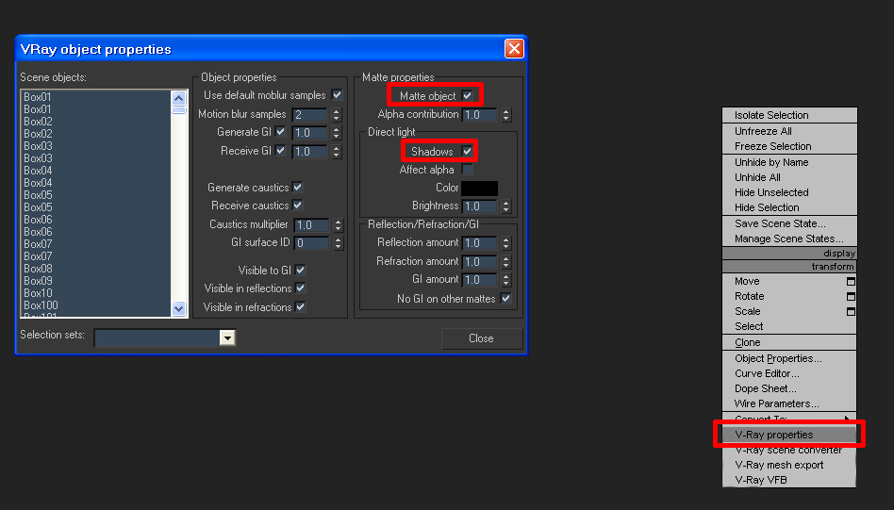The height and width of the screenshot is (510, 894).
Task: Select Object Properties... menu entry
Action: tap(778, 358)
